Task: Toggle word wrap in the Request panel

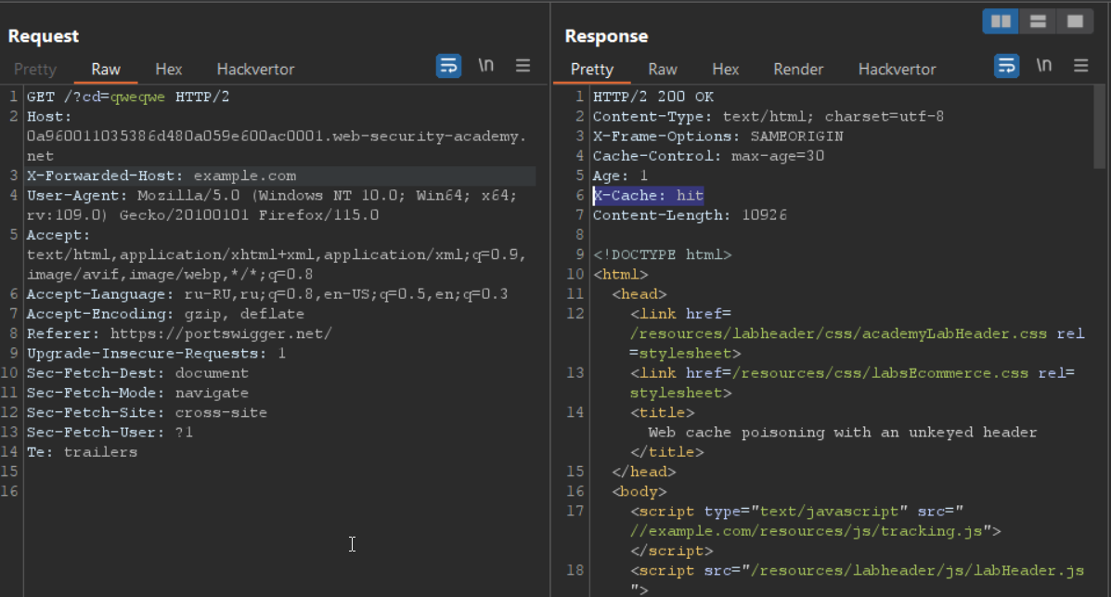Action: click(x=448, y=66)
